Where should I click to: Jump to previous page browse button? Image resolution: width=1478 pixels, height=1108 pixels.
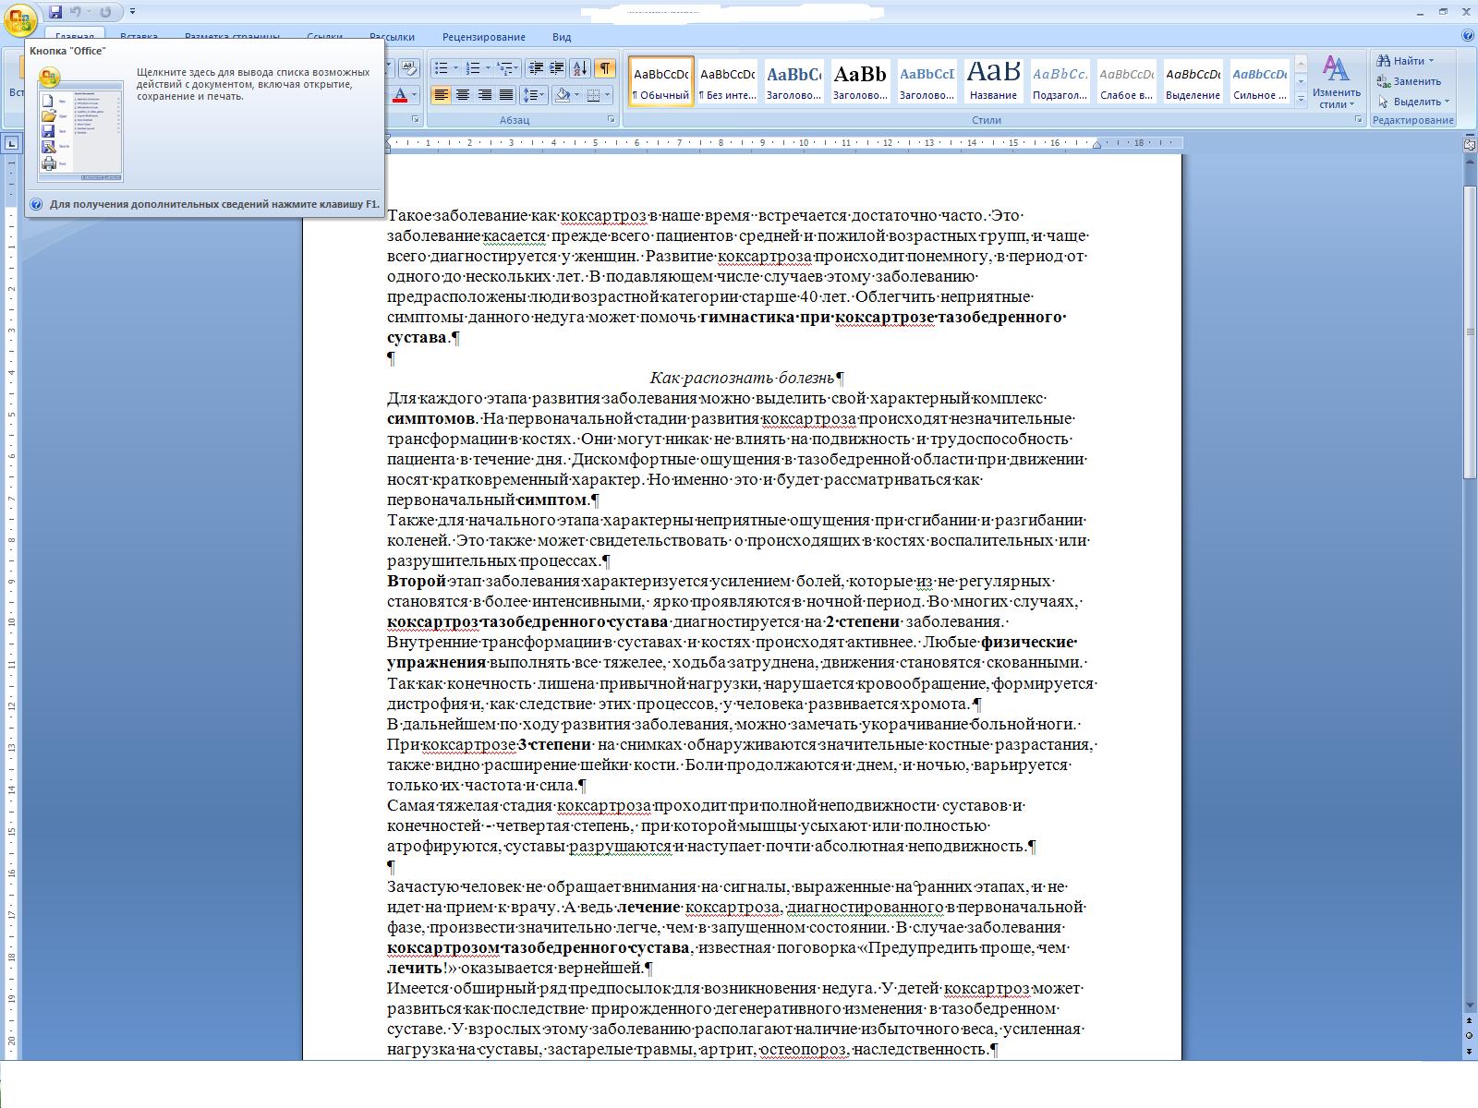click(1469, 1021)
